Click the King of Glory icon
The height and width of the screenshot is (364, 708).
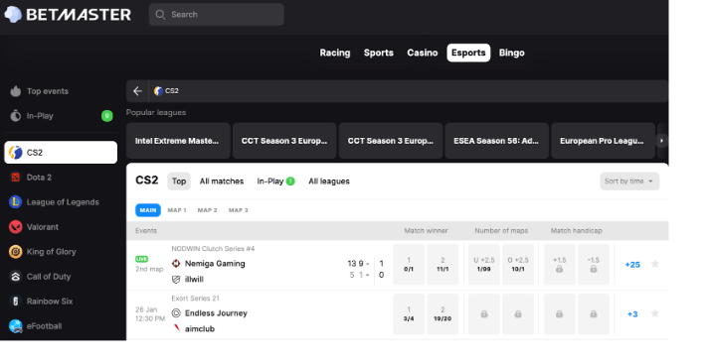click(16, 251)
